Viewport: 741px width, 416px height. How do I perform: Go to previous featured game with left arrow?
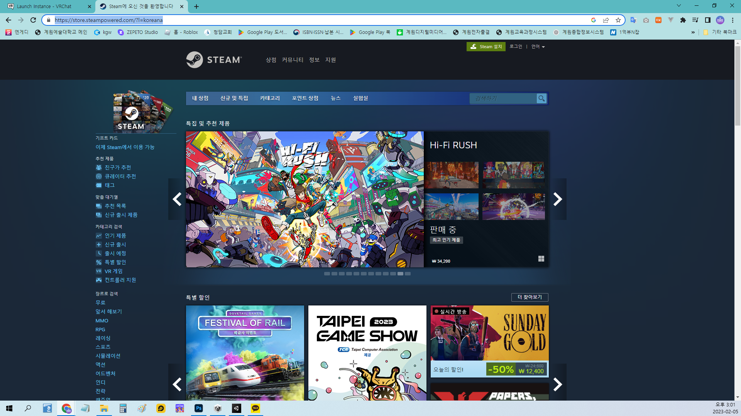click(x=177, y=199)
